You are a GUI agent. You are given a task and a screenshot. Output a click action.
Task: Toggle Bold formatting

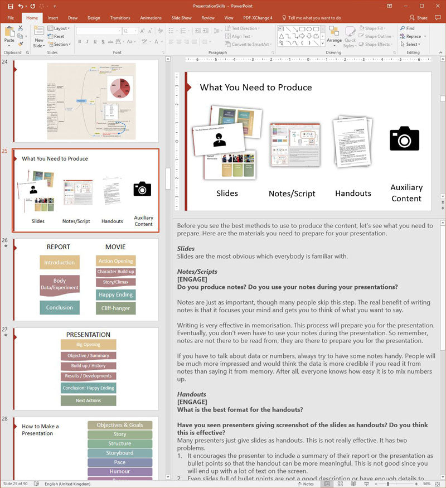point(80,41)
